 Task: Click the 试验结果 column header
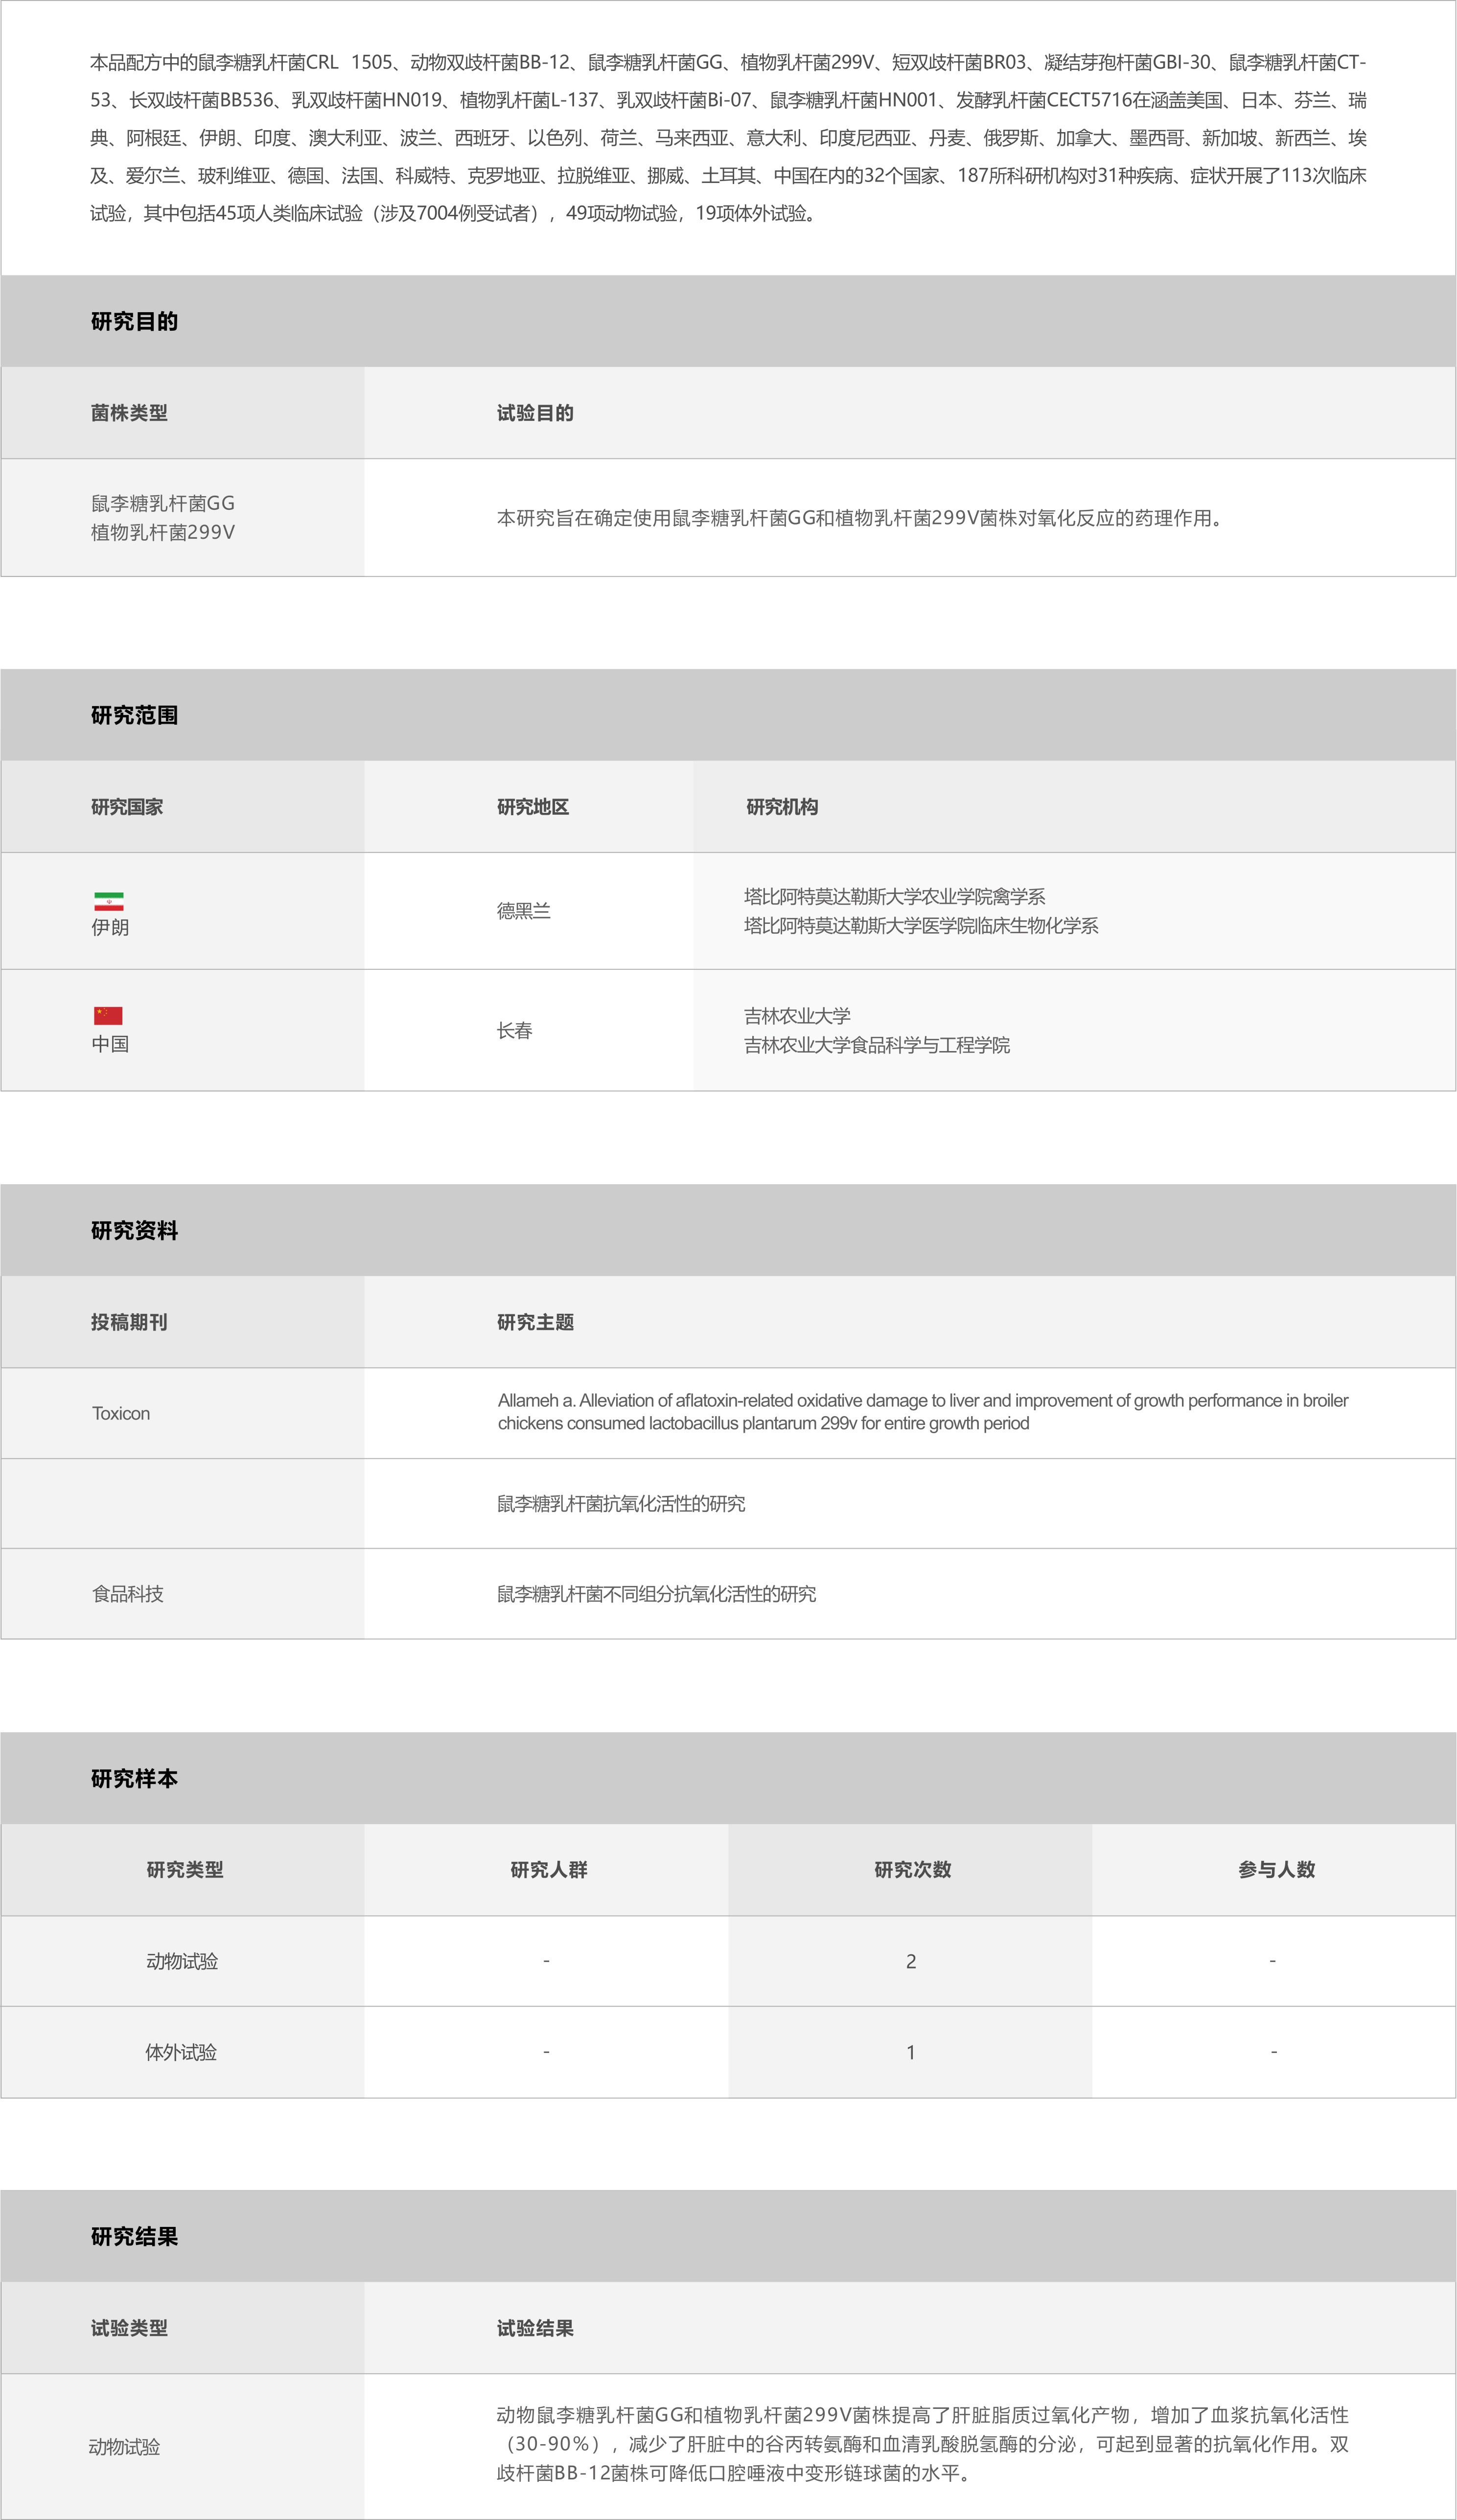(535, 2328)
